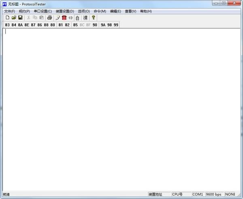Open the 装置设置(D) menu
This screenshot has height=199, width=243.
tap(65, 11)
